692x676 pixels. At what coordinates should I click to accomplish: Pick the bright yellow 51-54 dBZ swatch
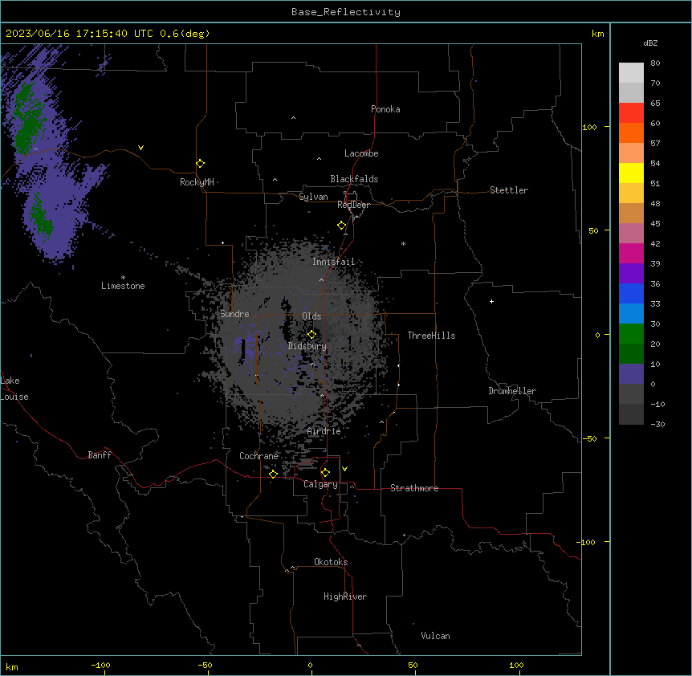point(631,173)
